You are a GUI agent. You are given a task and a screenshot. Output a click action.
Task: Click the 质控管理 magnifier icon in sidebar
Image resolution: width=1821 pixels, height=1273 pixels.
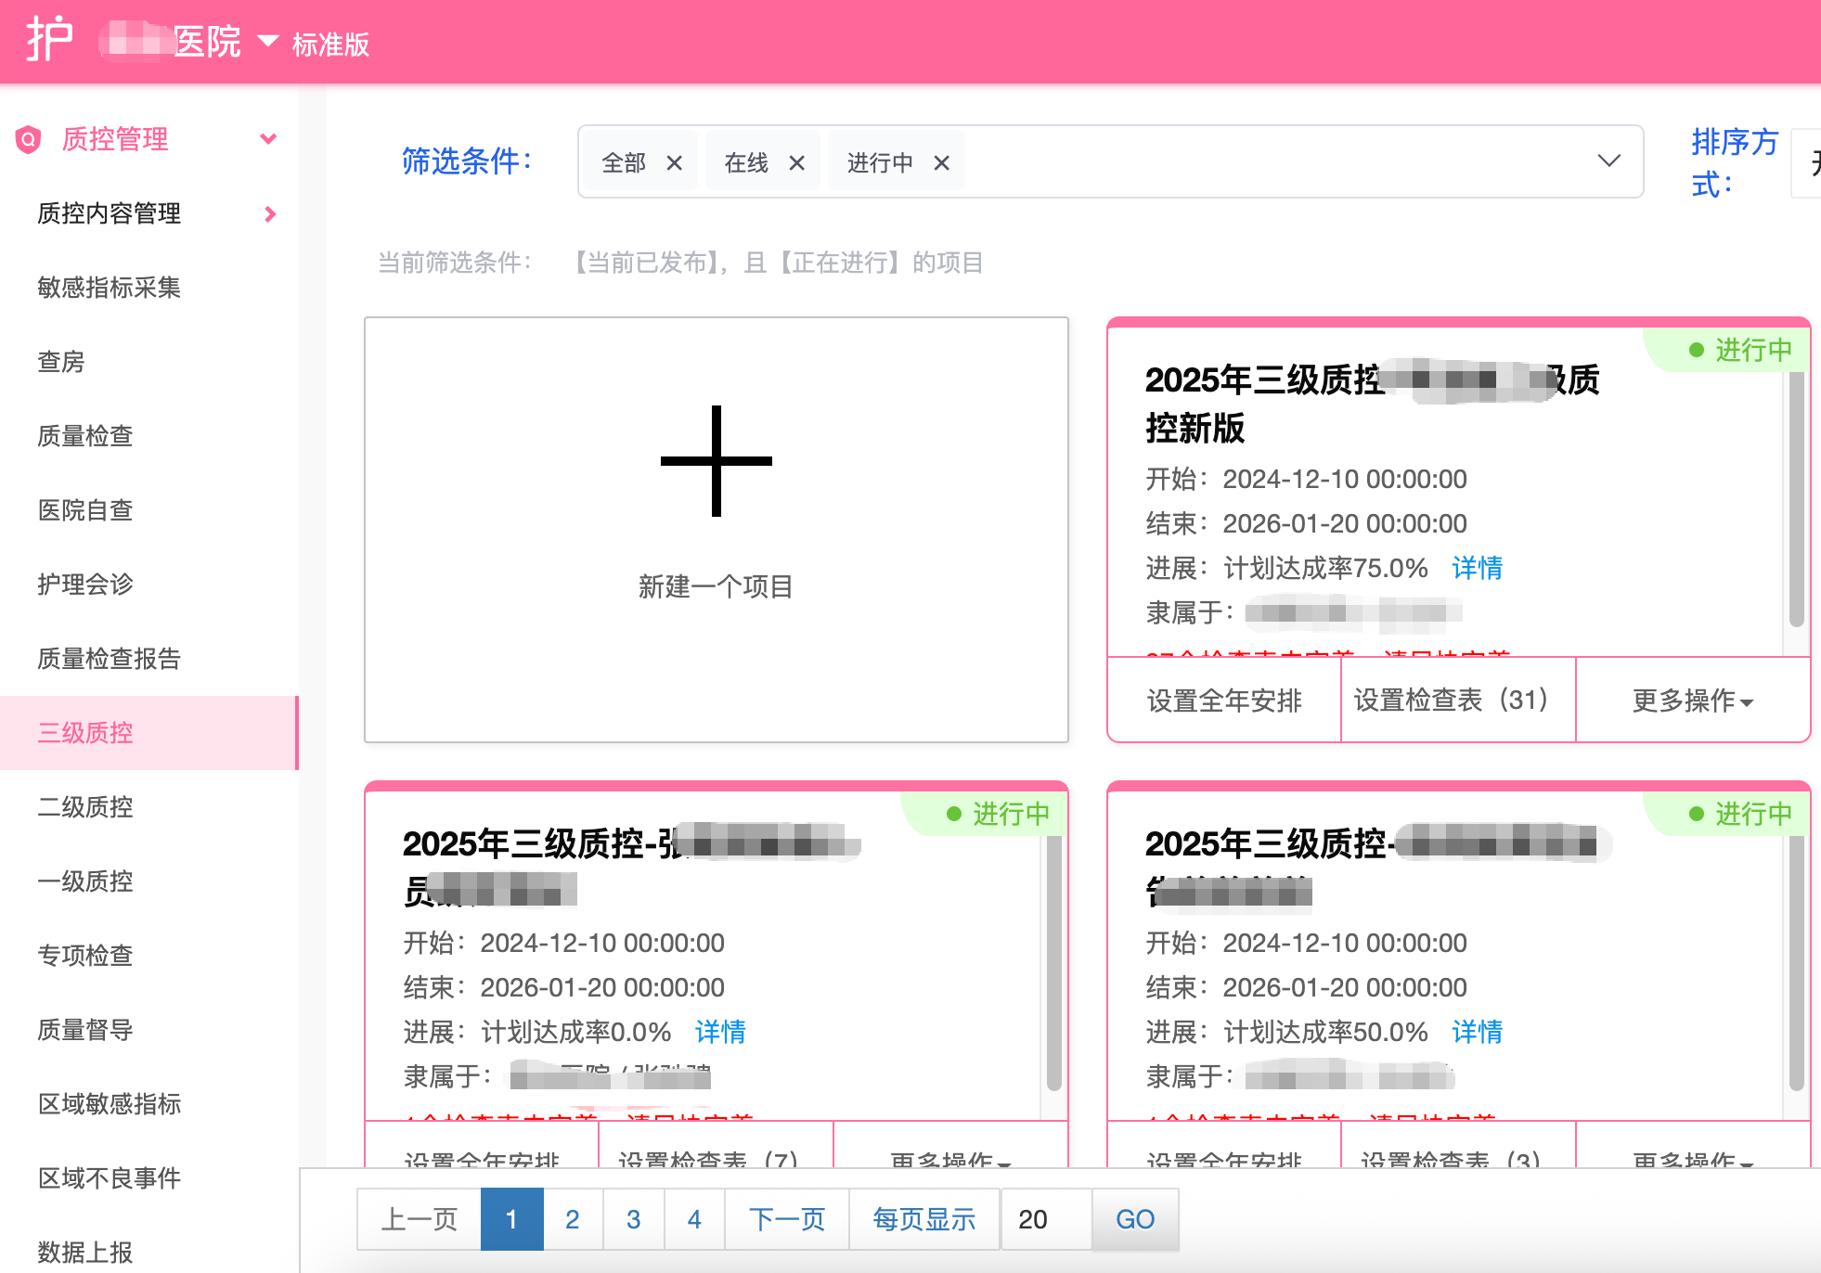click(27, 139)
